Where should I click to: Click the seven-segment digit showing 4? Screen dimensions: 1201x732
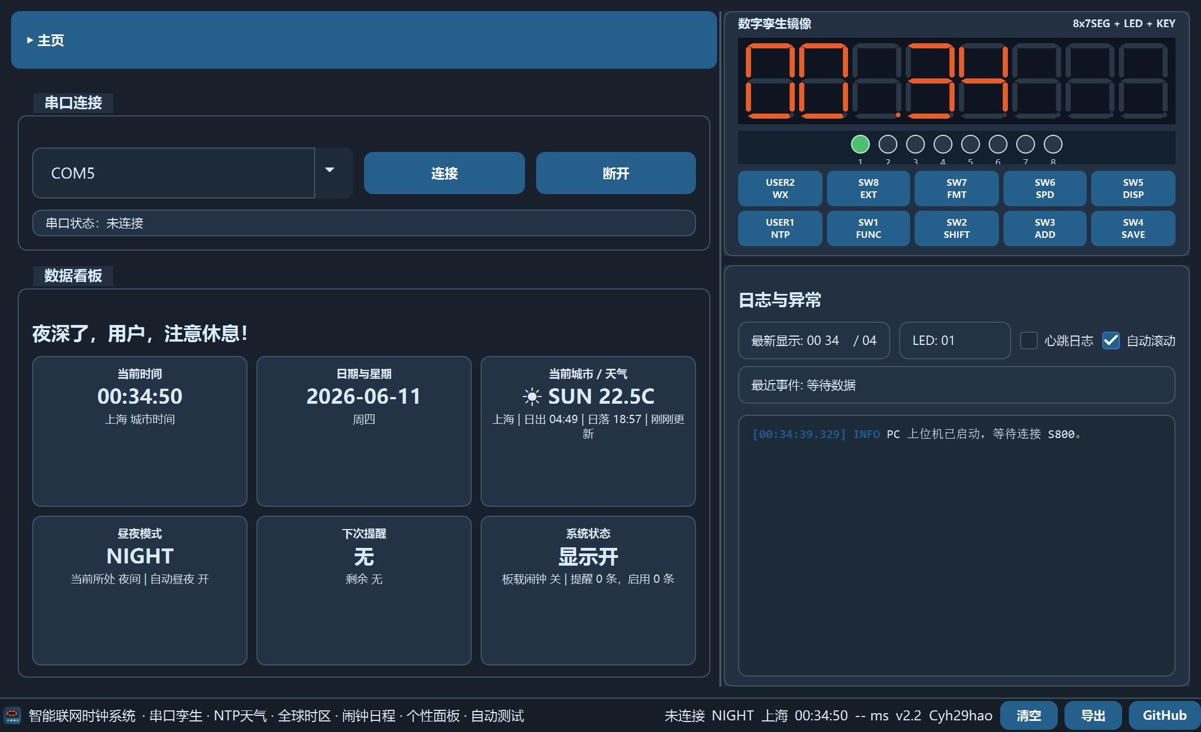coord(984,81)
